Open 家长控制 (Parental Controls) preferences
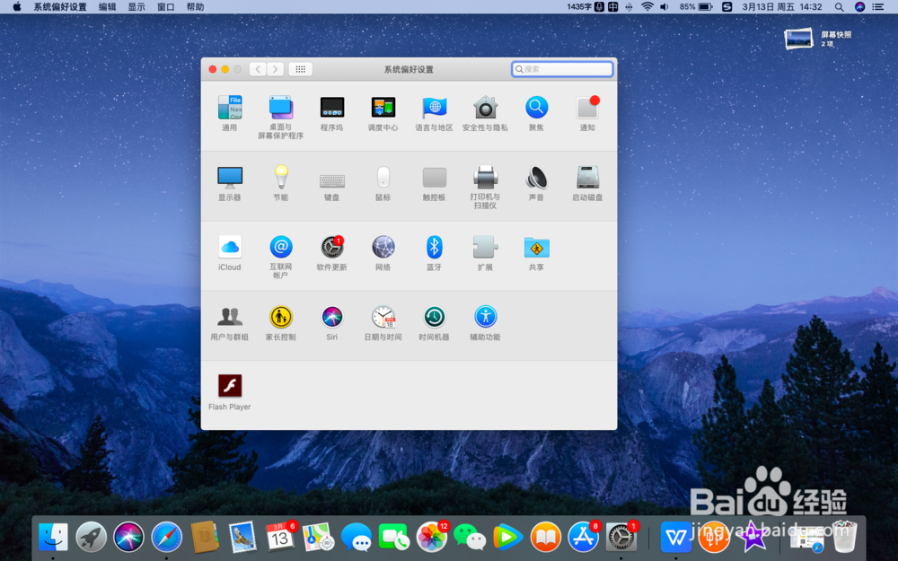 point(280,323)
